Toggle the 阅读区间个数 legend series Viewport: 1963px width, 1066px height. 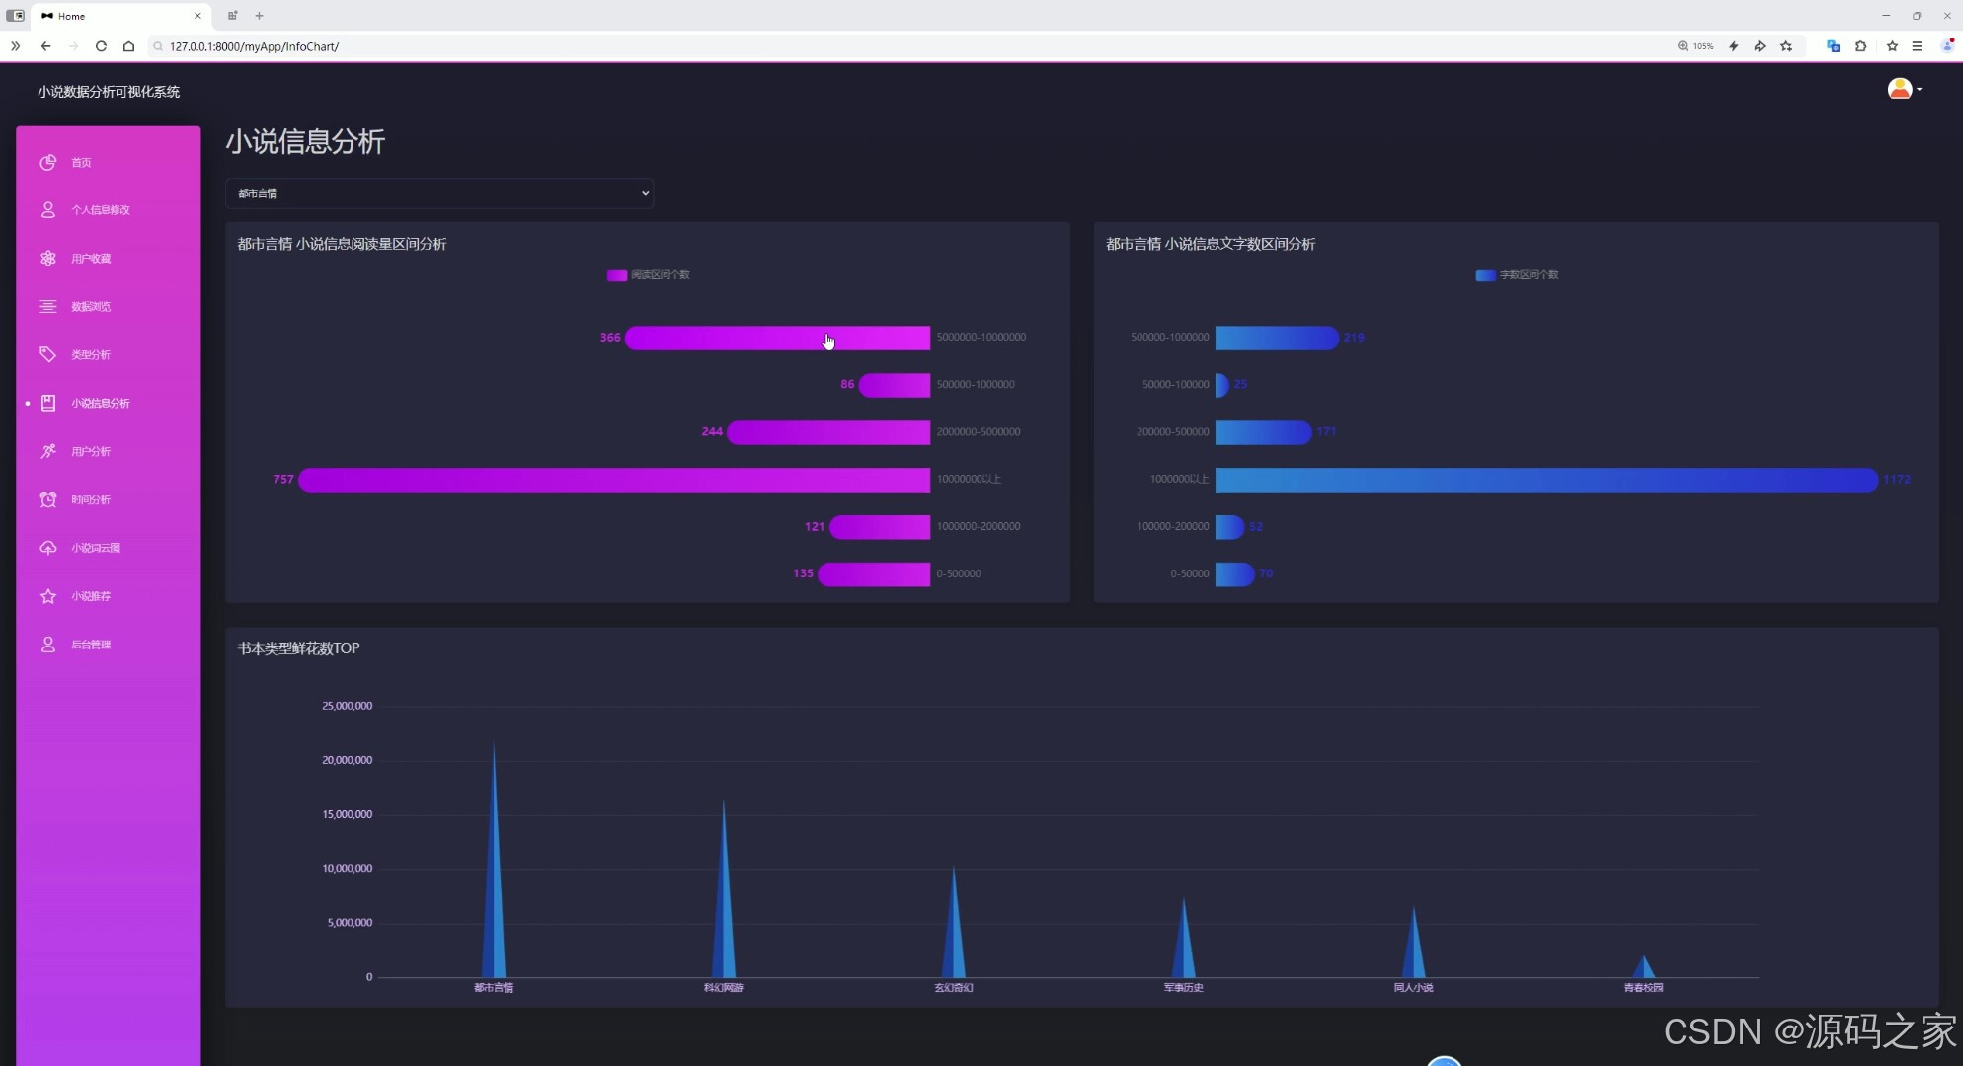coord(648,275)
